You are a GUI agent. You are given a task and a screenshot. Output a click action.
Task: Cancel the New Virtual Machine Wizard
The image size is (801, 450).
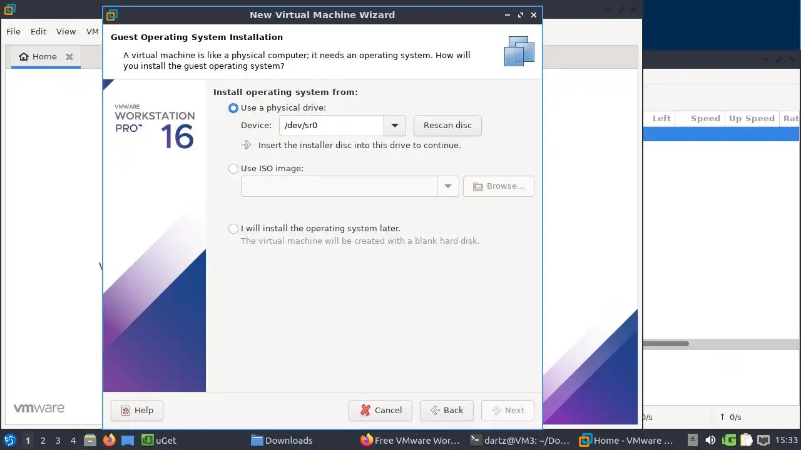click(380, 411)
